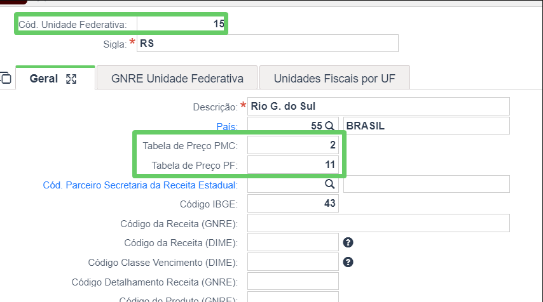Follow the País link label

click(x=227, y=126)
